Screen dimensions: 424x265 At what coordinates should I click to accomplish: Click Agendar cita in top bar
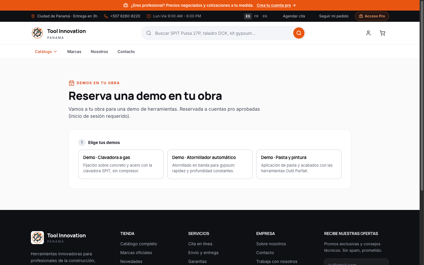294,16
